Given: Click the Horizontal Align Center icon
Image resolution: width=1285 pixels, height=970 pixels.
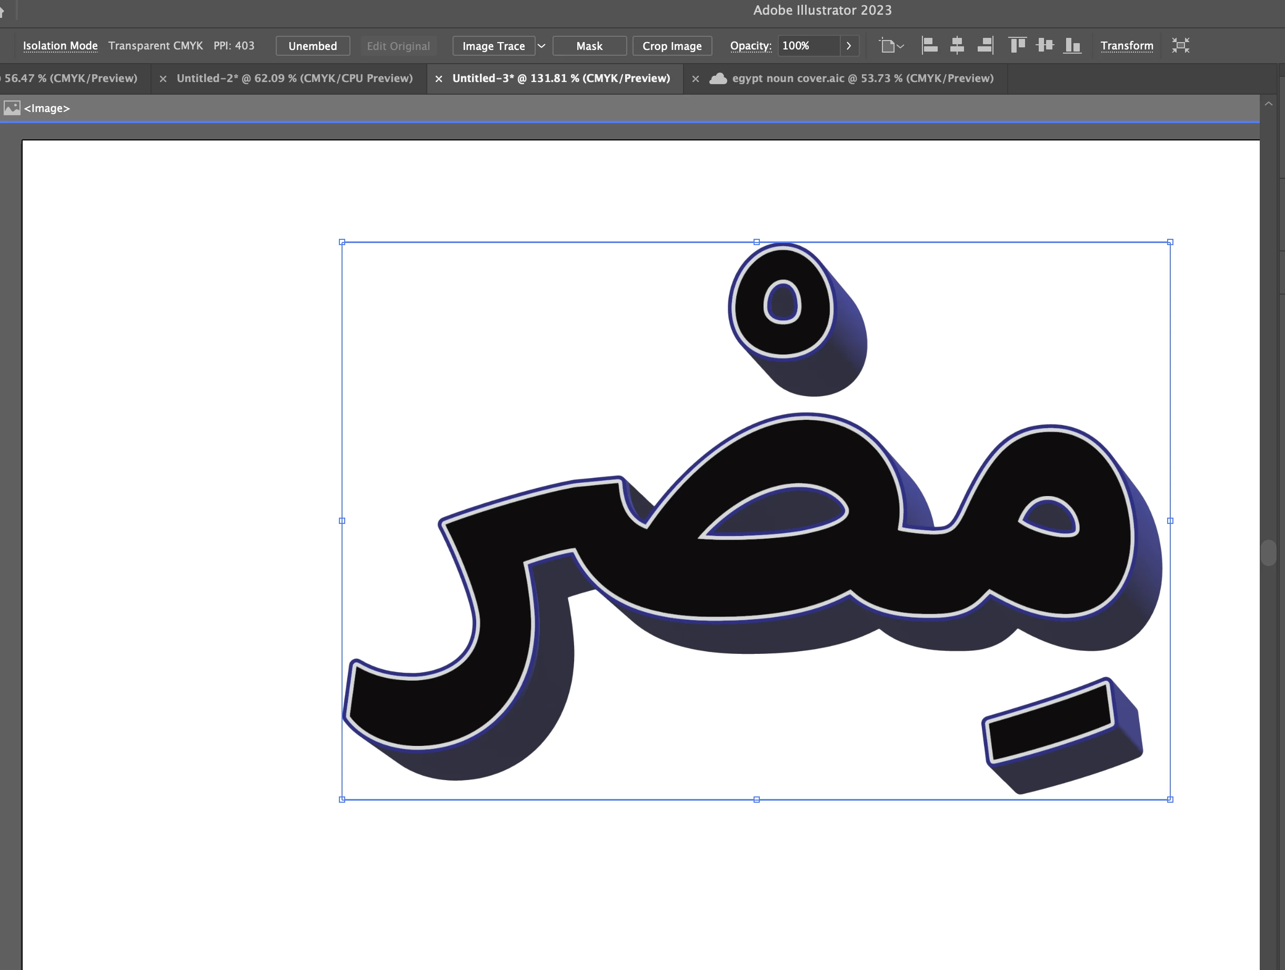Looking at the screenshot, I should 957,45.
